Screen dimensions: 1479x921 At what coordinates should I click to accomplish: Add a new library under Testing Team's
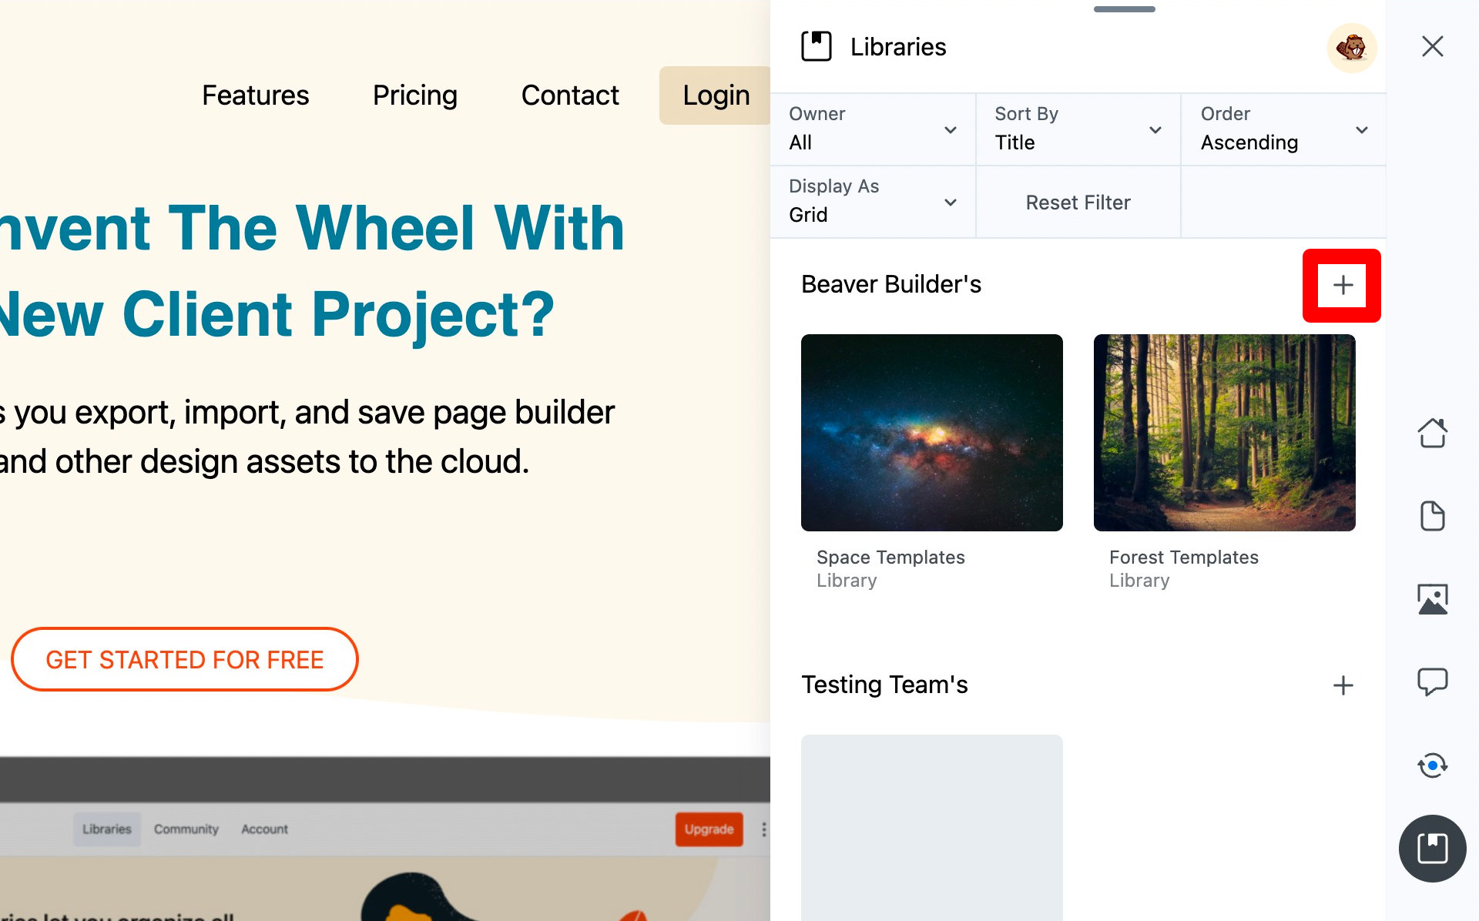pos(1343,685)
